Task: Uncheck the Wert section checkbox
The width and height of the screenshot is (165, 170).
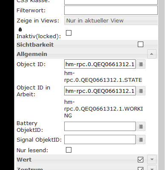Action: [140, 159]
